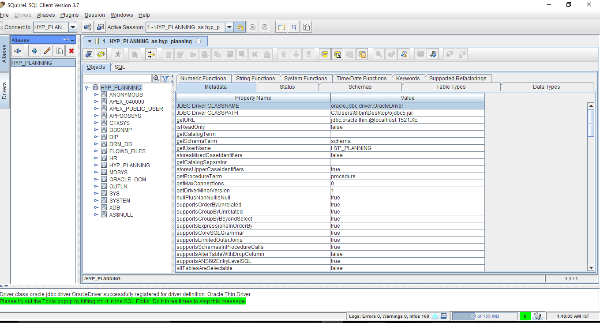600x323 pixels.
Task: Select the HYP_PLANNING alias in the list
Action: (43, 63)
